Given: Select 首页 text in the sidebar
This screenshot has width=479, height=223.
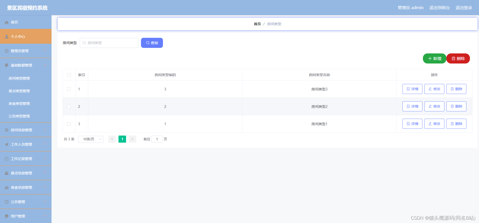Looking at the screenshot, I should tap(14, 22).
